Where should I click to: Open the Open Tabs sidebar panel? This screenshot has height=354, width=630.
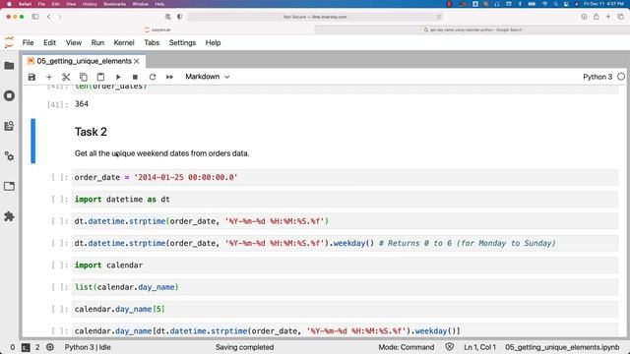(x=9, y=186)
